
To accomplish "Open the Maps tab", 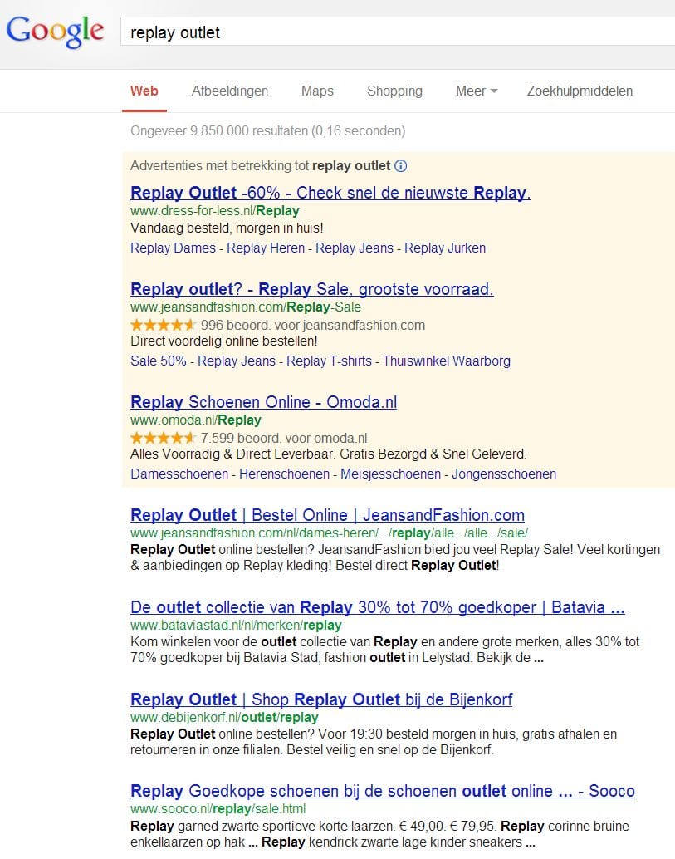I will click(x=317, y=91).
